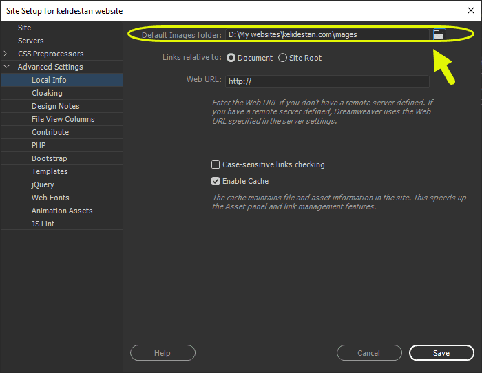The image size is (482, 373).
Task: Open File View Columns settings
Action: 62,119
